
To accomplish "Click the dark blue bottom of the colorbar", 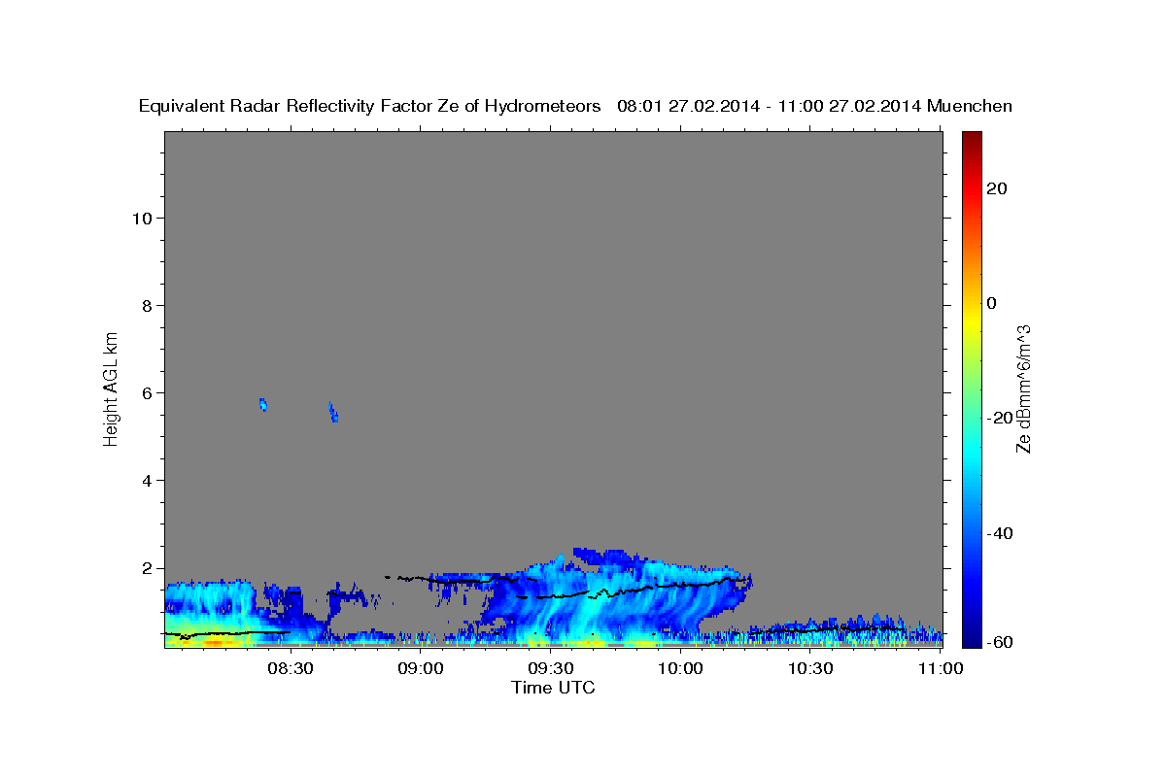I will point(972,638).
